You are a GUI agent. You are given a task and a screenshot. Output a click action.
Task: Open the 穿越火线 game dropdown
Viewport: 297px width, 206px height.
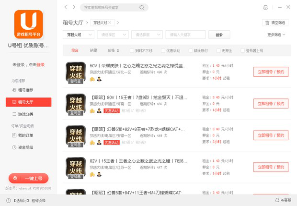pyautogui.click(x=78, y=35)
